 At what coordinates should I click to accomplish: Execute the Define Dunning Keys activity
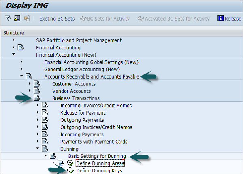[70, 171]
